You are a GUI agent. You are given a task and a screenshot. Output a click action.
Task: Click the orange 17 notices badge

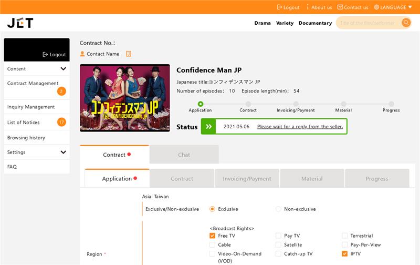click(61, 123)
